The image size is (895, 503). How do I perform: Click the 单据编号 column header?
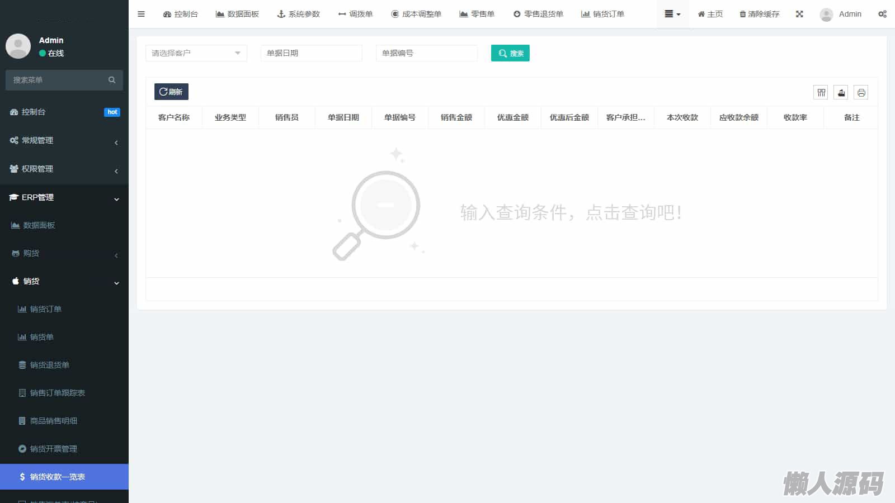(400, 117)
